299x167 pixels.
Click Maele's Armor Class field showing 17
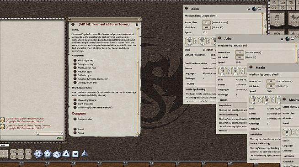click(x=271, y=81)
